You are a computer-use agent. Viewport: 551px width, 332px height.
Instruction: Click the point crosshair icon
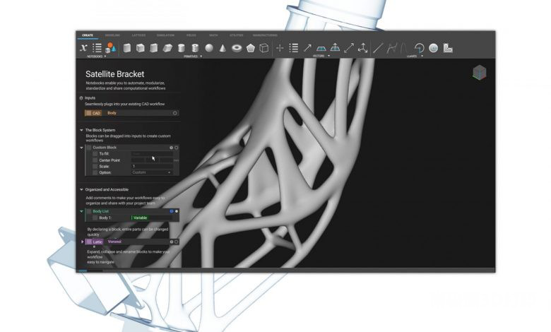[280, 48]
